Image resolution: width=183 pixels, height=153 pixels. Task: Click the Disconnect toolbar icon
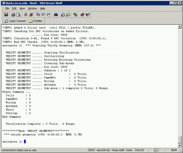coord(31,15)
